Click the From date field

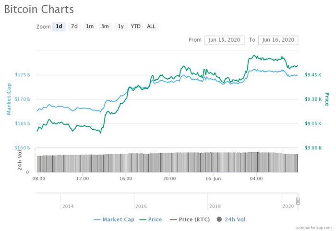click(x=225, y=40)
